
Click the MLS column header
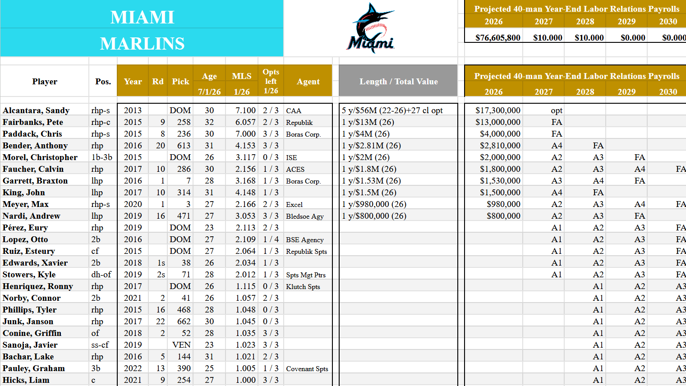click(242, 81)
